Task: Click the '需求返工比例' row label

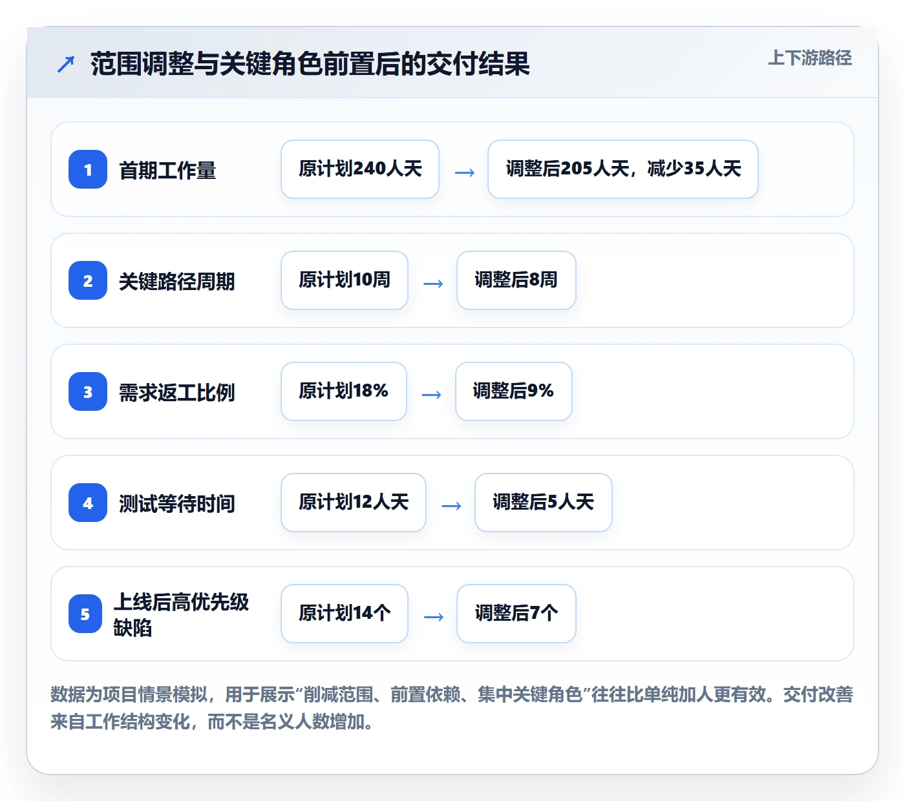Action: [176, 393]
